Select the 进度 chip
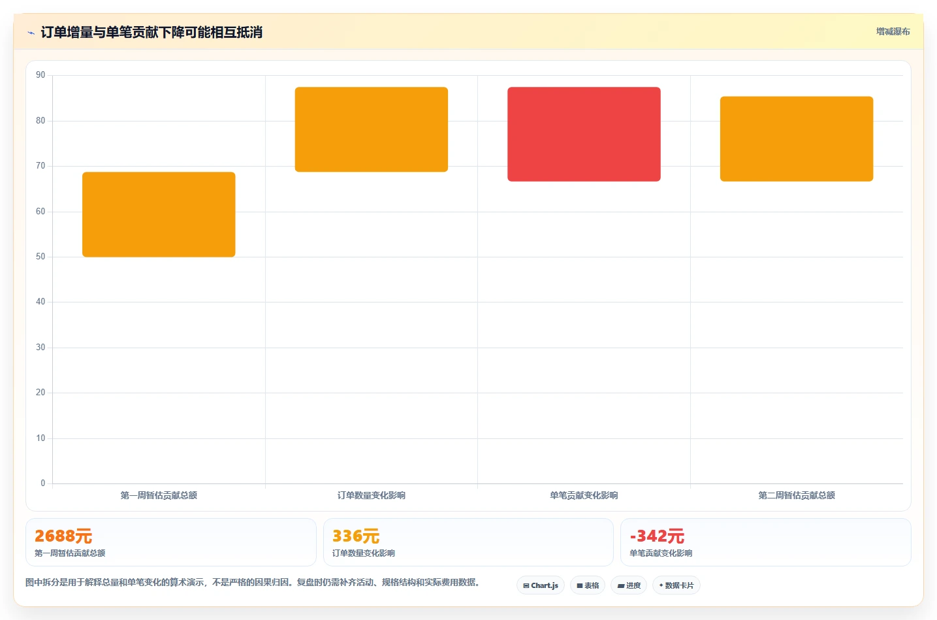The width and height of the screenshot is (937, 620). [x=629, y=585]
